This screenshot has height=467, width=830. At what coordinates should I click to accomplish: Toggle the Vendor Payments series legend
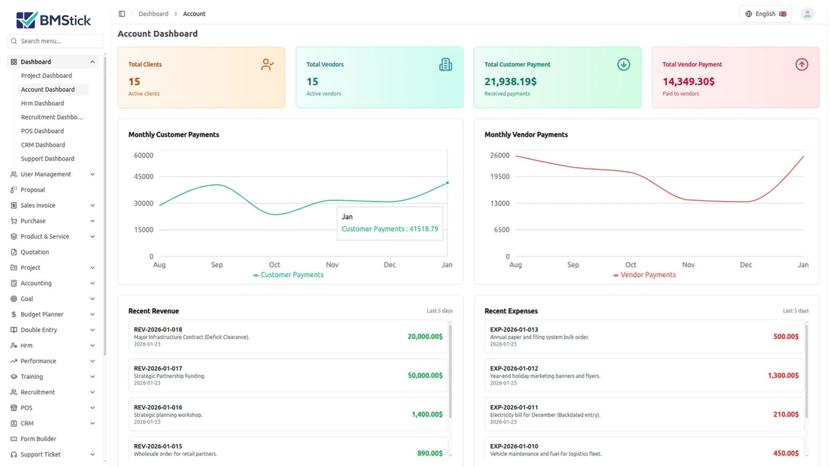(644, 274)
